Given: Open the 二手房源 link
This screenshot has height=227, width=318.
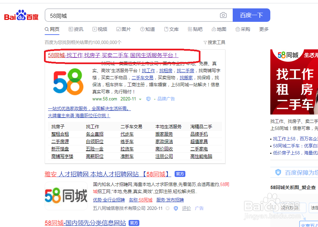Looking at the screenshot, I should [60, 141].
